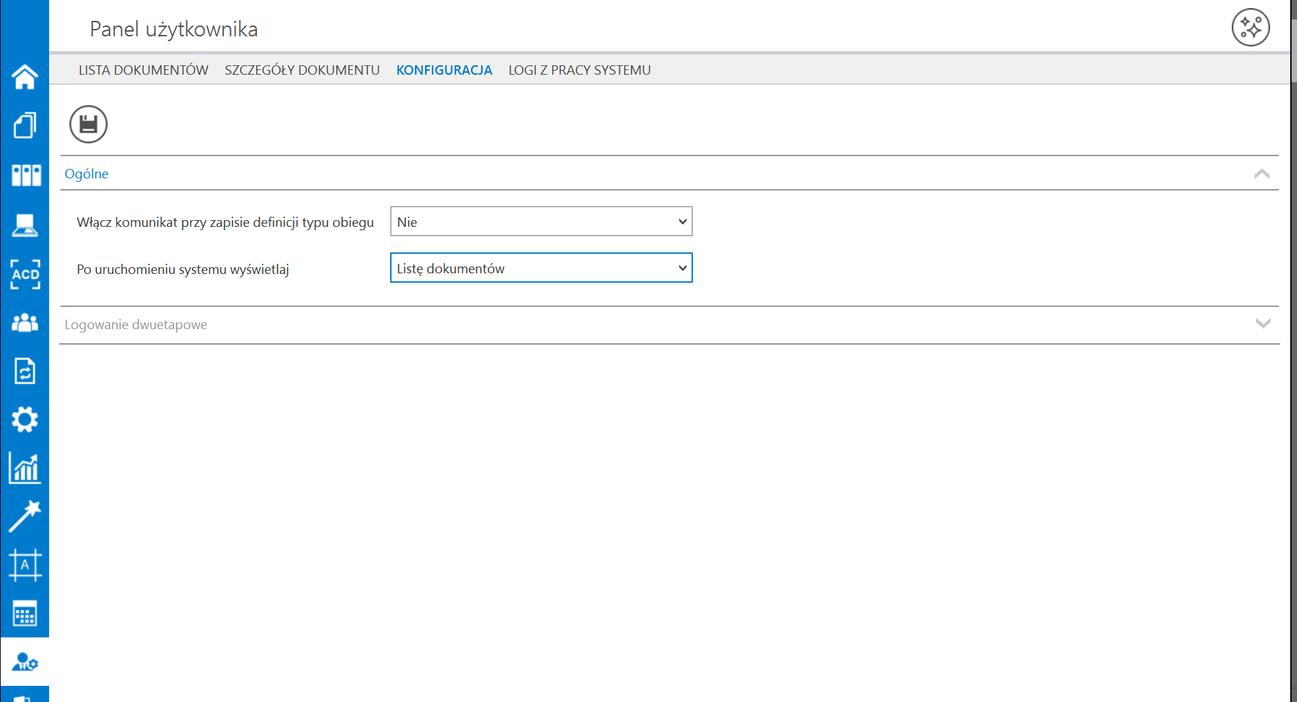Click the Logowanie dwuetapowe header text
This screenshot has width=1297, height=702.
point(136,324)
